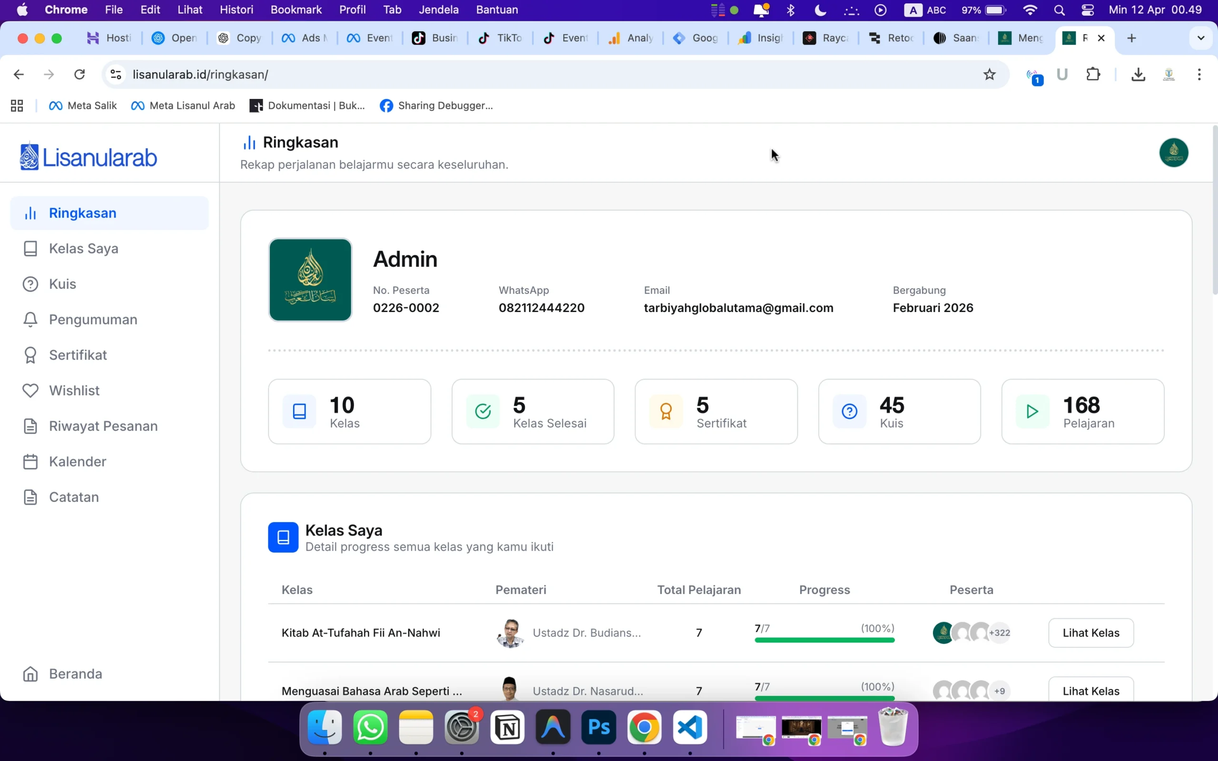The height and width of the screenshot is (761, 1218).
Task: Select the Sertifikat medal icon in sidebar
Action: [x=30, y=354]
